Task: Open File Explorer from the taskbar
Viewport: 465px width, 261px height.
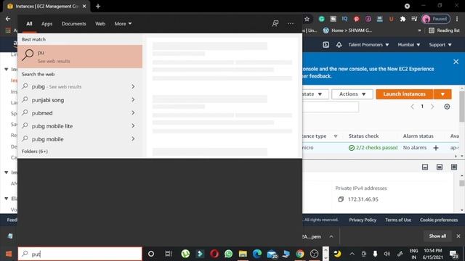Action: pyautogui.click(x=243, y=254)
